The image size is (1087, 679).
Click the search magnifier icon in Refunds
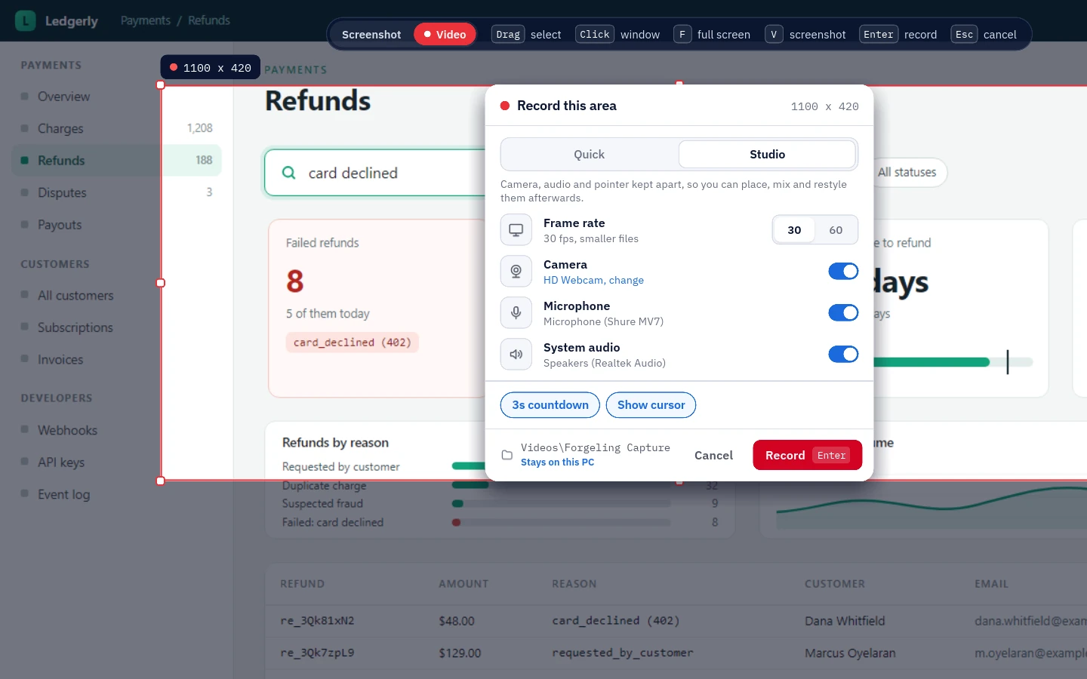tap(288, 173)
